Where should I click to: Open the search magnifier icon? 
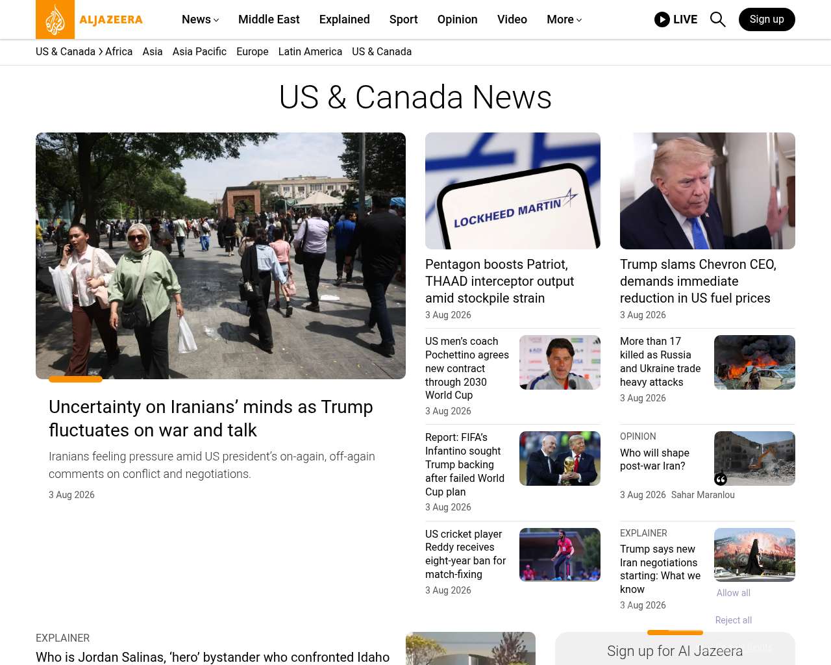(x=717, y=19)
